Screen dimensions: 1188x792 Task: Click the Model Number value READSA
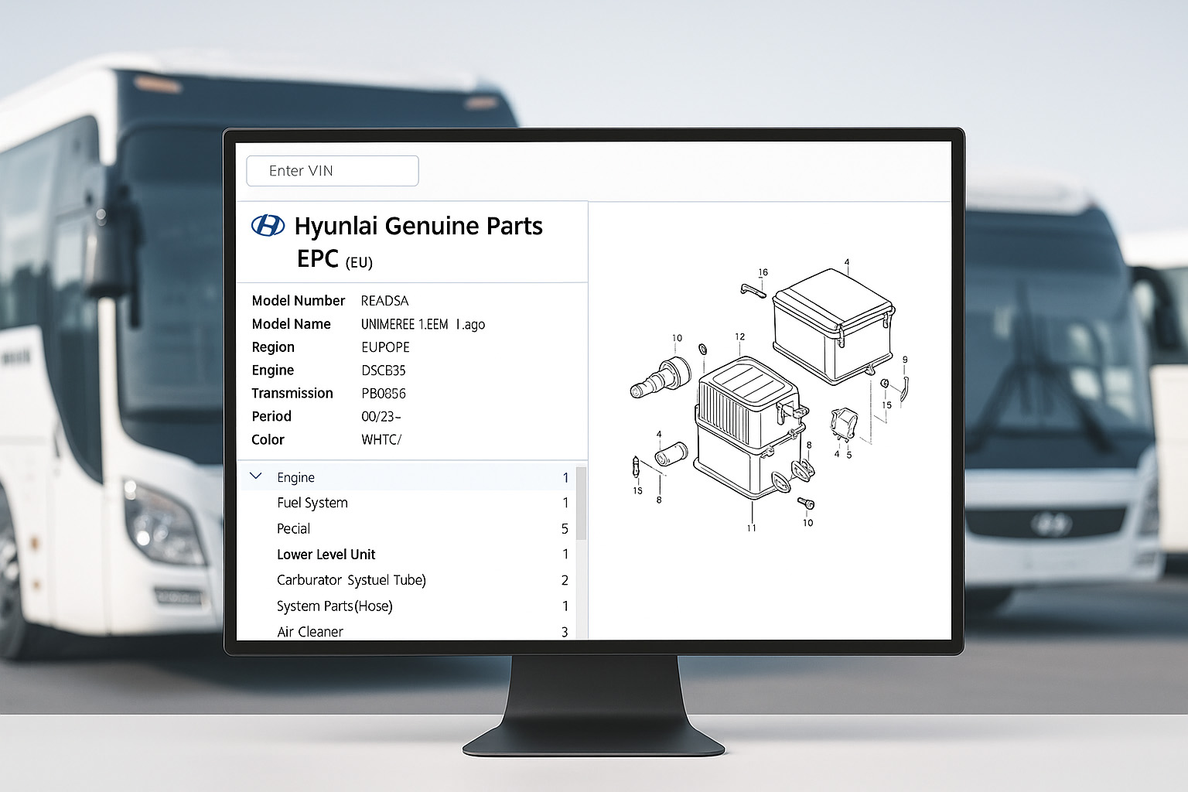tap(384, 301)
